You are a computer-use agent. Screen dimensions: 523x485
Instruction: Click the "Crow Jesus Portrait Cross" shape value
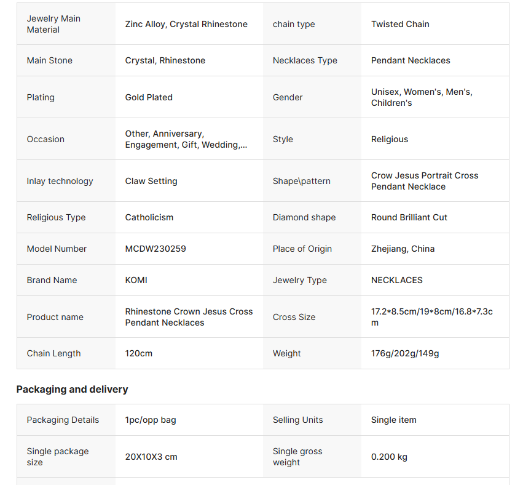[x=424, y=182]
